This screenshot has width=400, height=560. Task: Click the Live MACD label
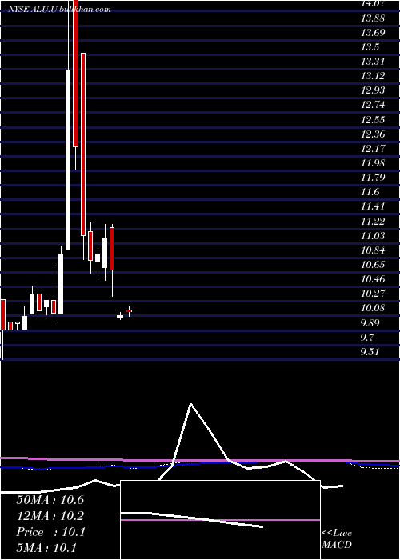[337, 539]
